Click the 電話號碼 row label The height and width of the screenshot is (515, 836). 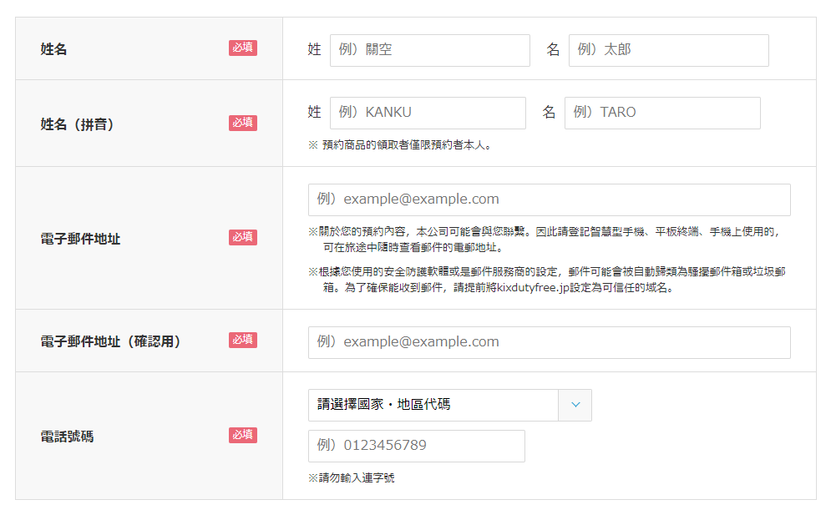click(67, 436)
